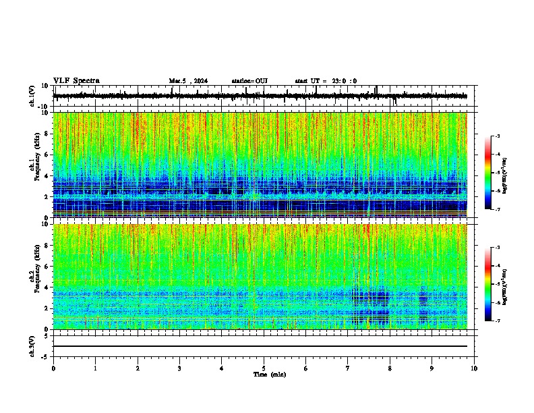Click the "0" tick on ch.1 frequency axis
The height and width of the screenshot is (413, 534).
[47, 218]
